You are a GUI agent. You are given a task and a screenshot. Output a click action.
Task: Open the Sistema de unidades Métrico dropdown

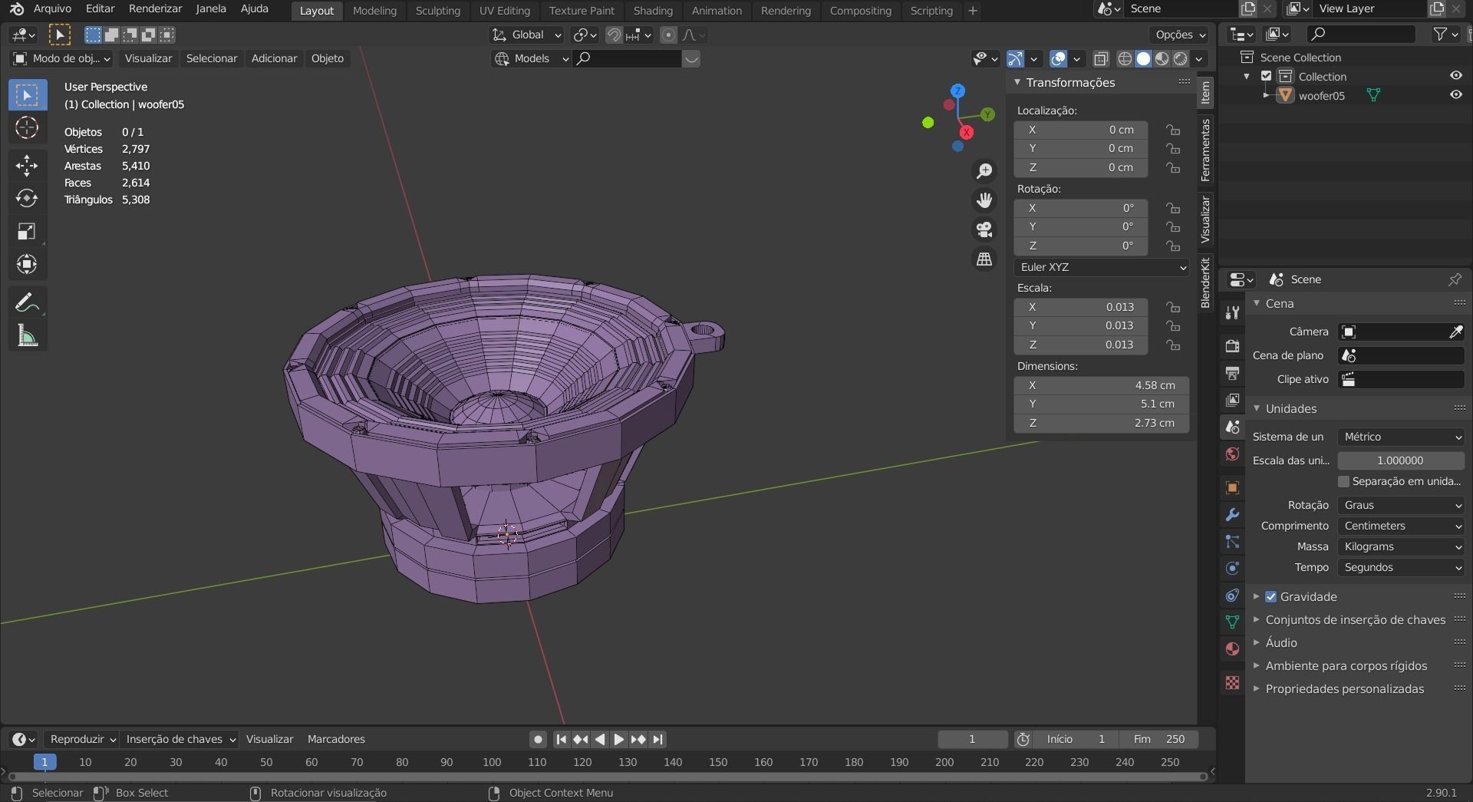(x=1401, y=437)
